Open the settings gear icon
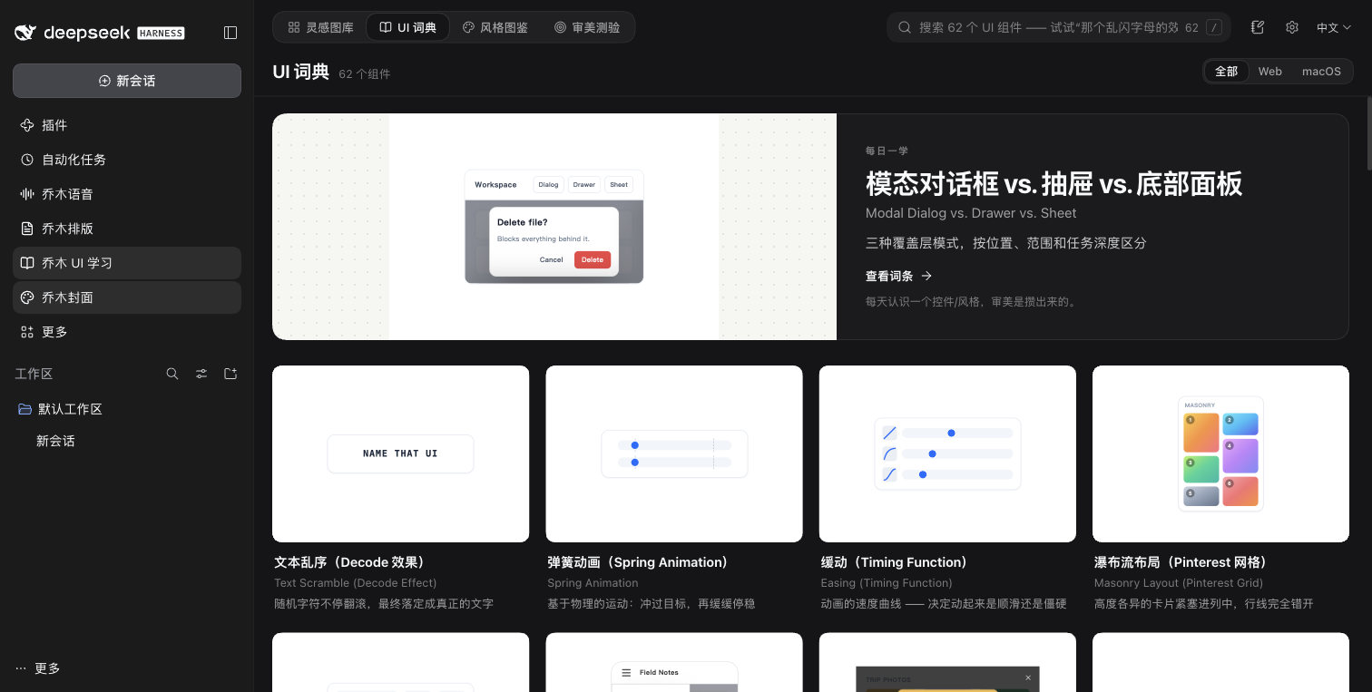The height and width of the screenshot is (692, 1372). coord(1292,27)
